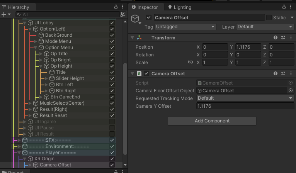Open the Tag dropdown set to Untagged
The image size is (296, 173).
pos(185,27)
